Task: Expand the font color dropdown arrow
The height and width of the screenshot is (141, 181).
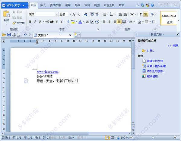Action: (84, 22)
